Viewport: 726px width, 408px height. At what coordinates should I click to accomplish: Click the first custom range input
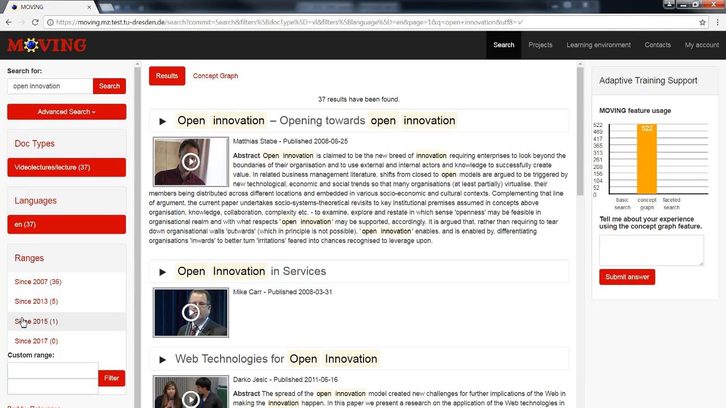click(x=53, y=371)
